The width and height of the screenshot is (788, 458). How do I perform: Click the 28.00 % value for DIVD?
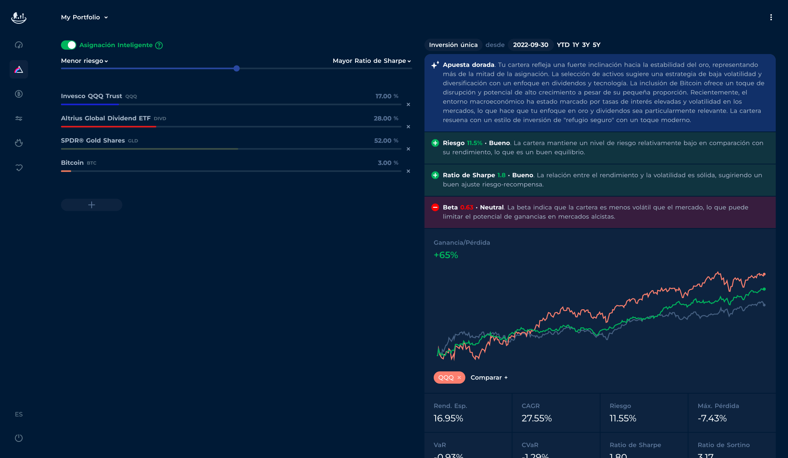386,118
